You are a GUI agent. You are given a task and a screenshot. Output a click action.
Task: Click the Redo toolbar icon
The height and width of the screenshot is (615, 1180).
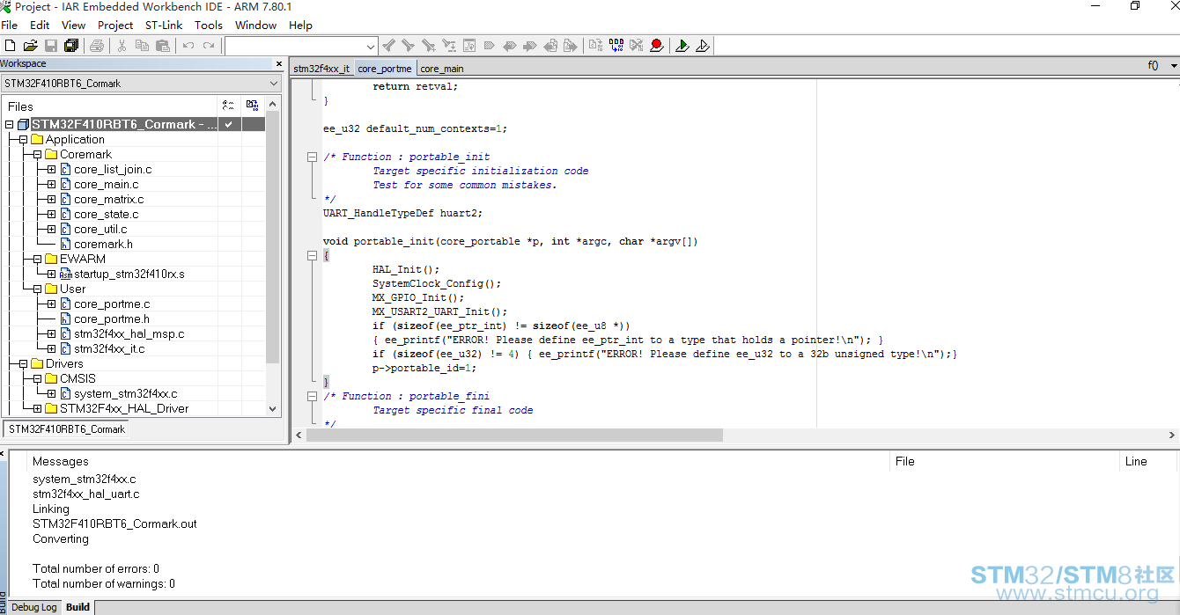pos(209,46)
